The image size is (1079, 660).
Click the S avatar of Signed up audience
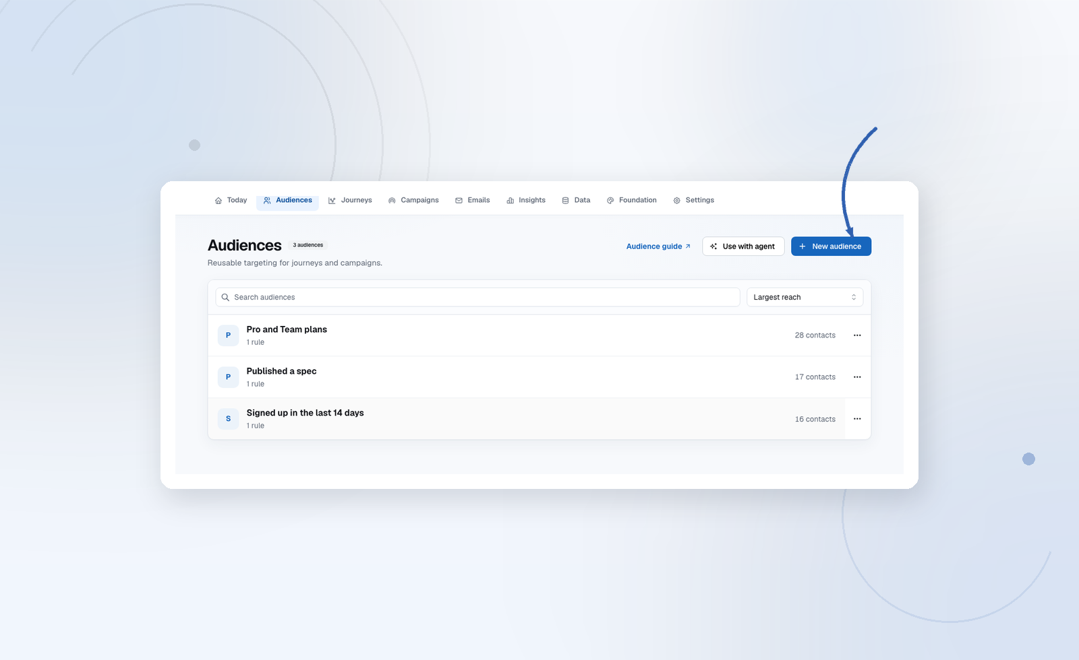pyautogui.click(x=228, y=419)
